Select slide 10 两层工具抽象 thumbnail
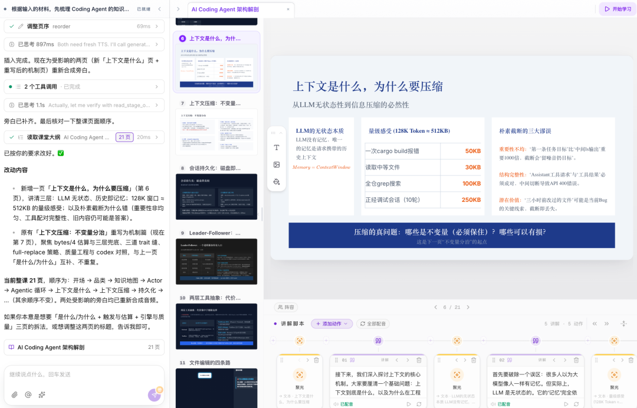This screenshot has width=637, height=408. coord(216,327)
